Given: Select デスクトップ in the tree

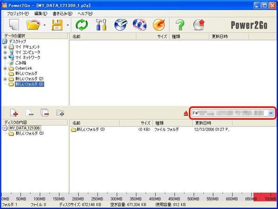Looking at the screenshot, I should 18,42.
